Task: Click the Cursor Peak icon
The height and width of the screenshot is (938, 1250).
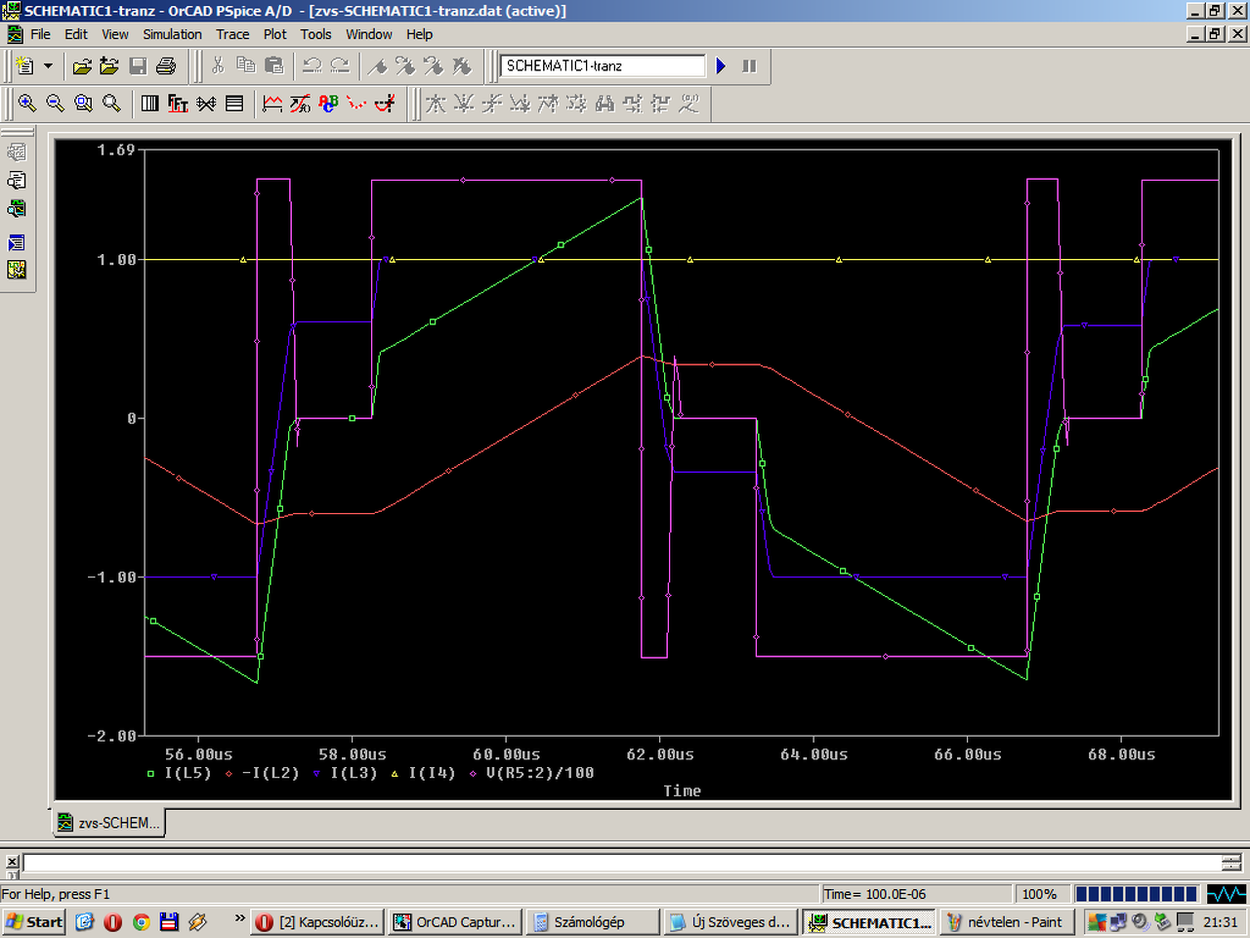Action: tap(436, 104)
